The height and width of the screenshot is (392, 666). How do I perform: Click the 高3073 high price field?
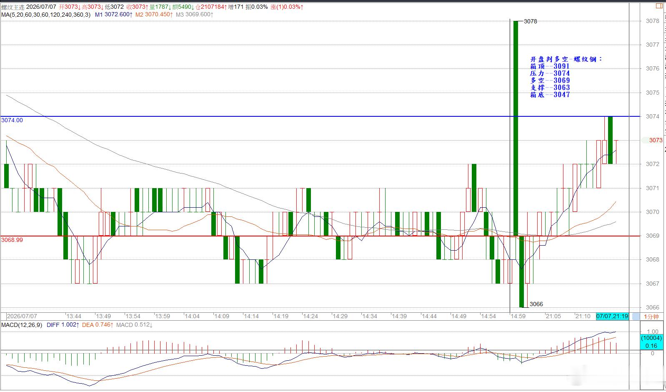[93, 7]
